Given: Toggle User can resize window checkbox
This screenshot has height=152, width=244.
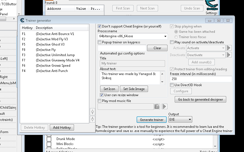Looking at the screenshot, I should pyautogui.click(x=102, y=95).
